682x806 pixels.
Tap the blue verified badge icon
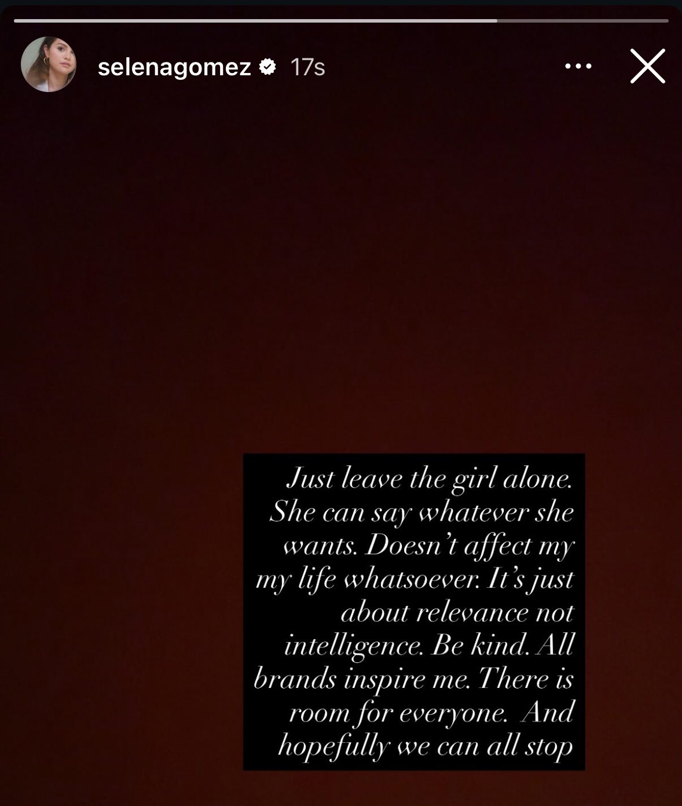(x=267, y=67)
